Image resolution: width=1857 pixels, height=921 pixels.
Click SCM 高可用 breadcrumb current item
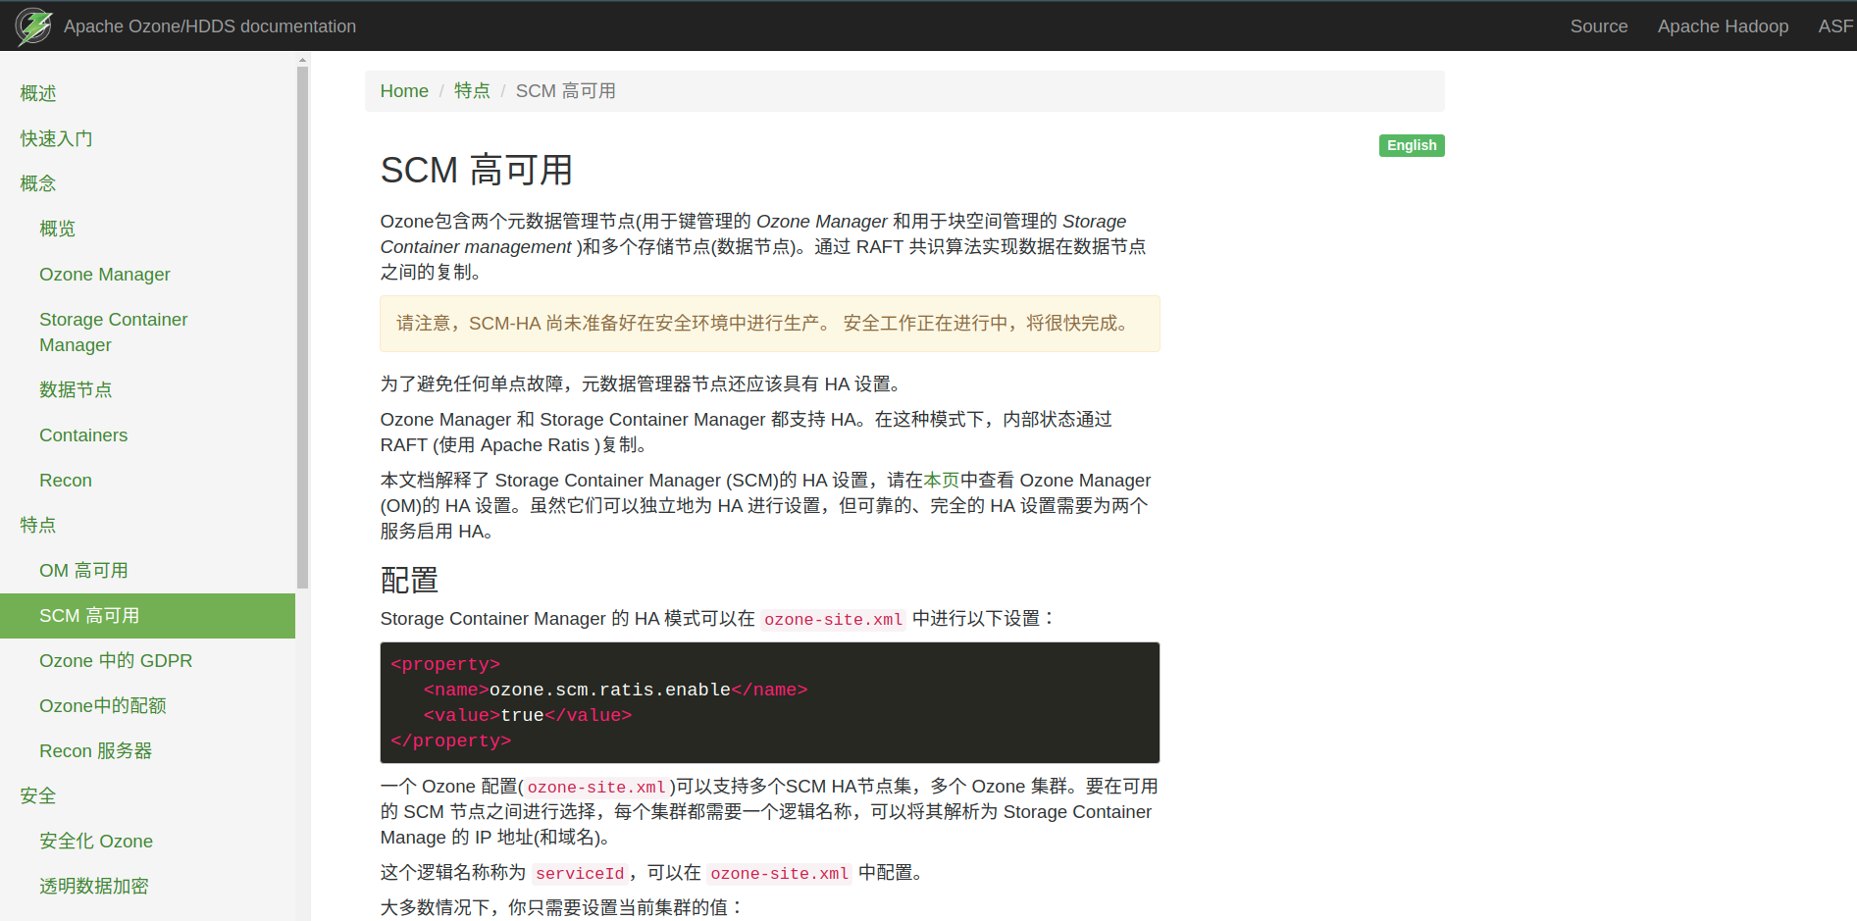click(x=566, y=91)
